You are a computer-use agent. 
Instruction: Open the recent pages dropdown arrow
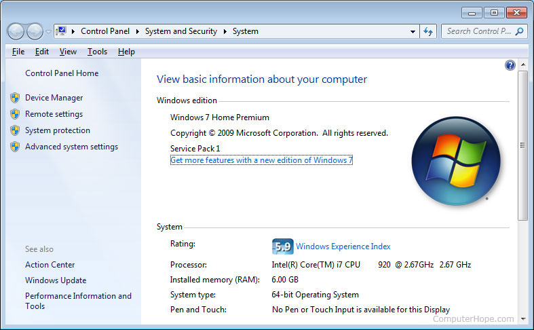coord(48,32)
